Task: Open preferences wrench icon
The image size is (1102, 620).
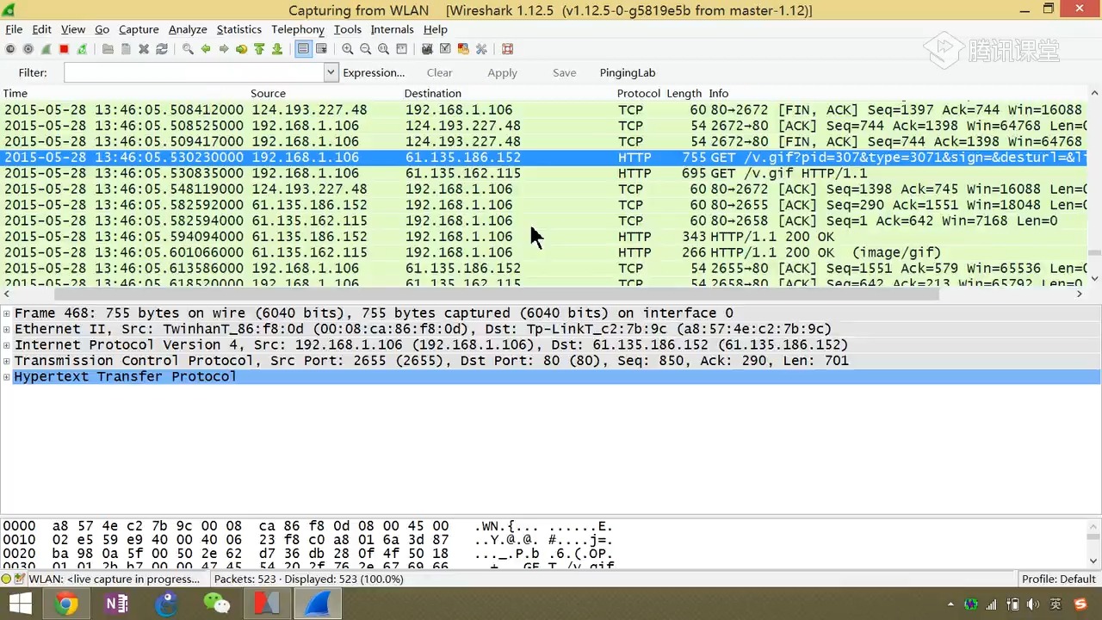Action: pyautogui.click(x=481, y=49)
